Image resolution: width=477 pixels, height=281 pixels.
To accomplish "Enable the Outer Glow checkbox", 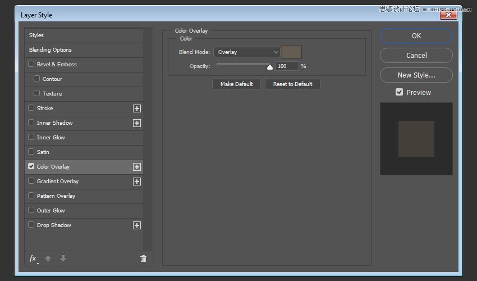I will tap(31, 210).
